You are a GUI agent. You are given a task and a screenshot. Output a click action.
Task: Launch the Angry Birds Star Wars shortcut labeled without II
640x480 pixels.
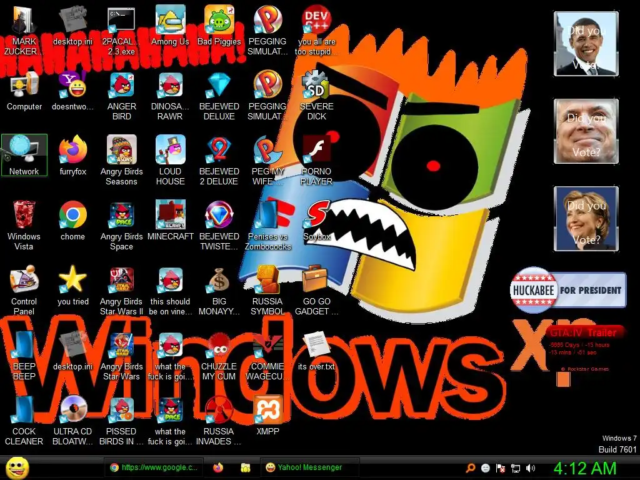122,355
